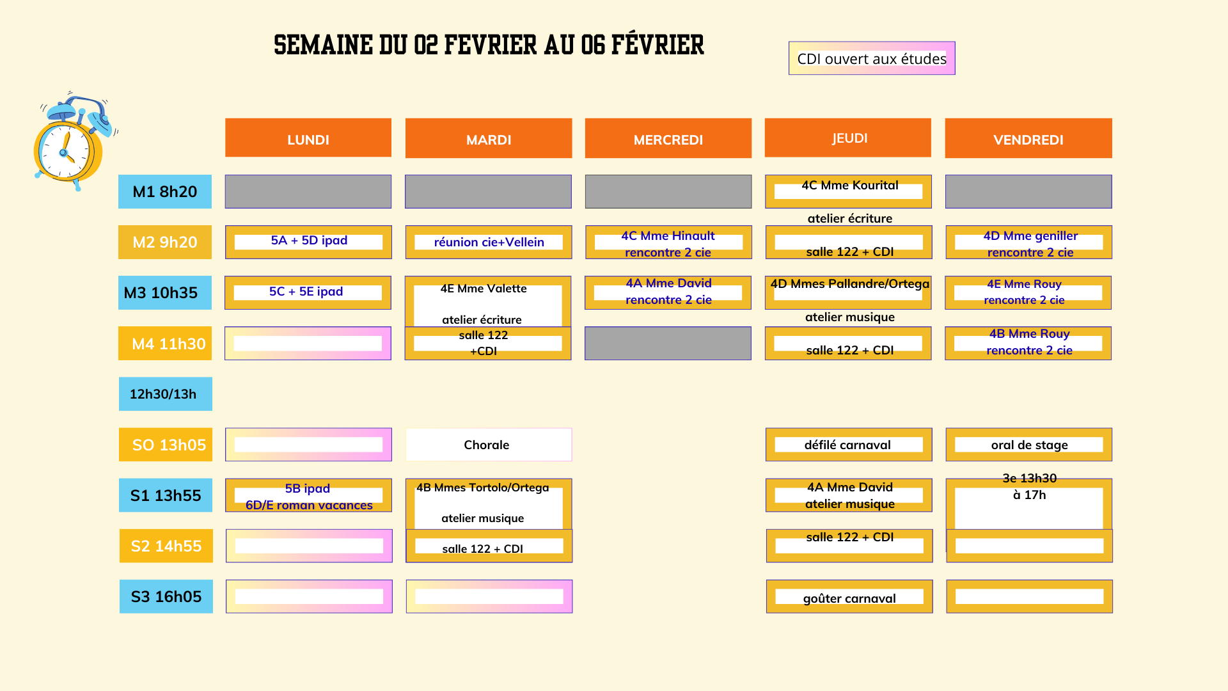Click the M1 8h20 time slot label
1228x691 pixels.
(165, 191)
